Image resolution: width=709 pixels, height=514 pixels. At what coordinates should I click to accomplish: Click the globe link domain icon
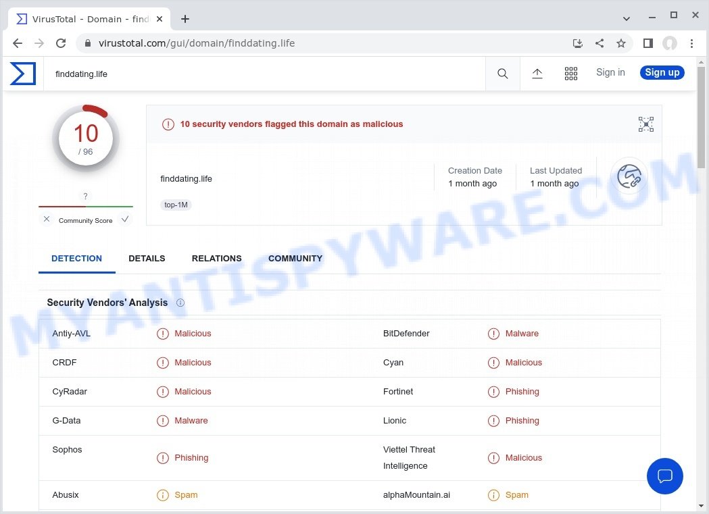pyautogui.click(x=629, y=176)
